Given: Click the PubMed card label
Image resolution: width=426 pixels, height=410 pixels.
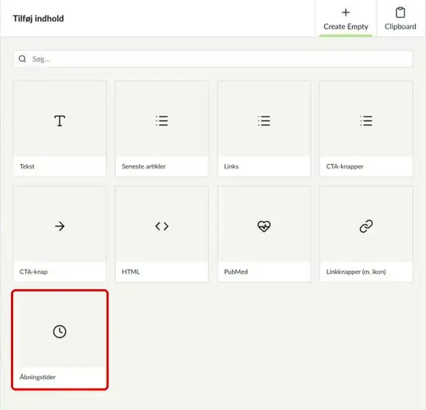Looking at the screenshot, I should 236,272.
